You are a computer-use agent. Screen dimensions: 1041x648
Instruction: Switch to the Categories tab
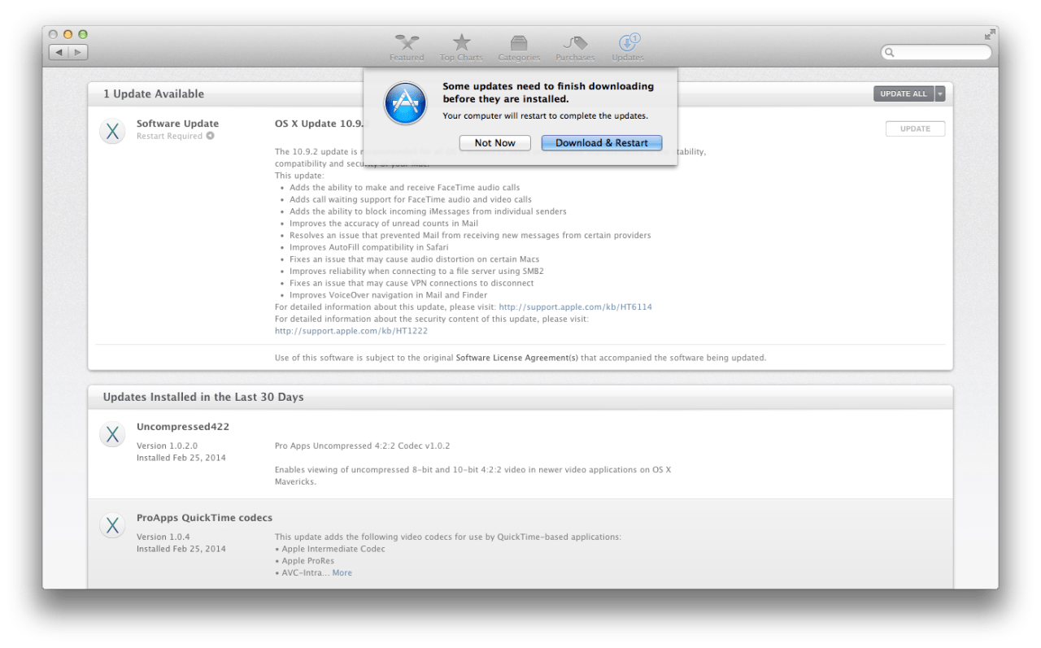[519, 47]
